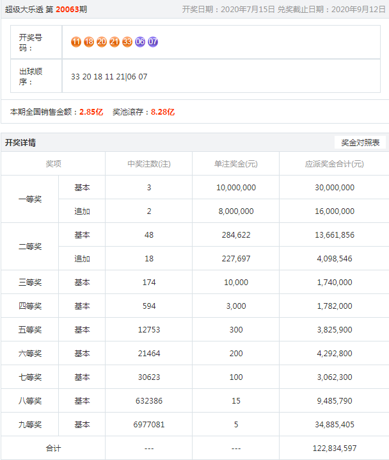Click the grand total 122,834,597
Screen dimensions: 389x460
[334, 448]
